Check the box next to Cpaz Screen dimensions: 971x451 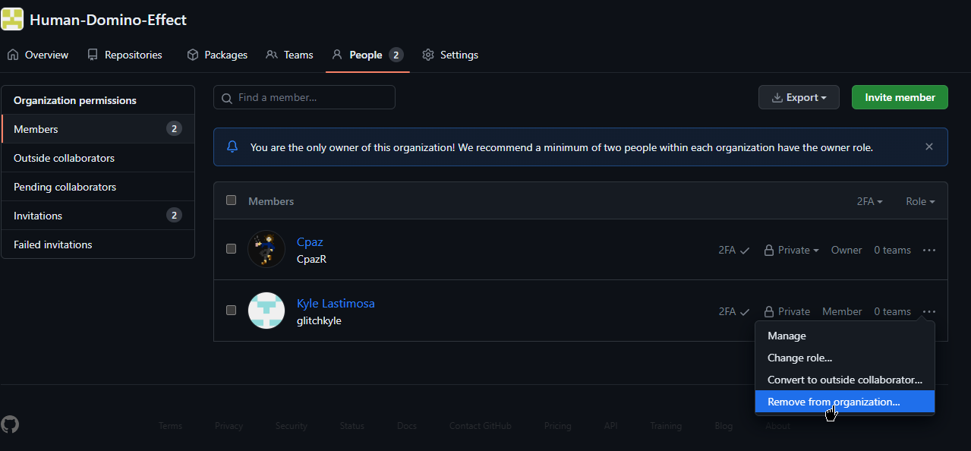click(x=232, y=249)
